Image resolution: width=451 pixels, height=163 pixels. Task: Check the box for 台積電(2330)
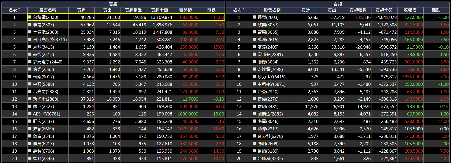pos(30,17)
